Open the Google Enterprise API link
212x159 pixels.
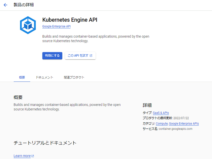tap(56, 26)
